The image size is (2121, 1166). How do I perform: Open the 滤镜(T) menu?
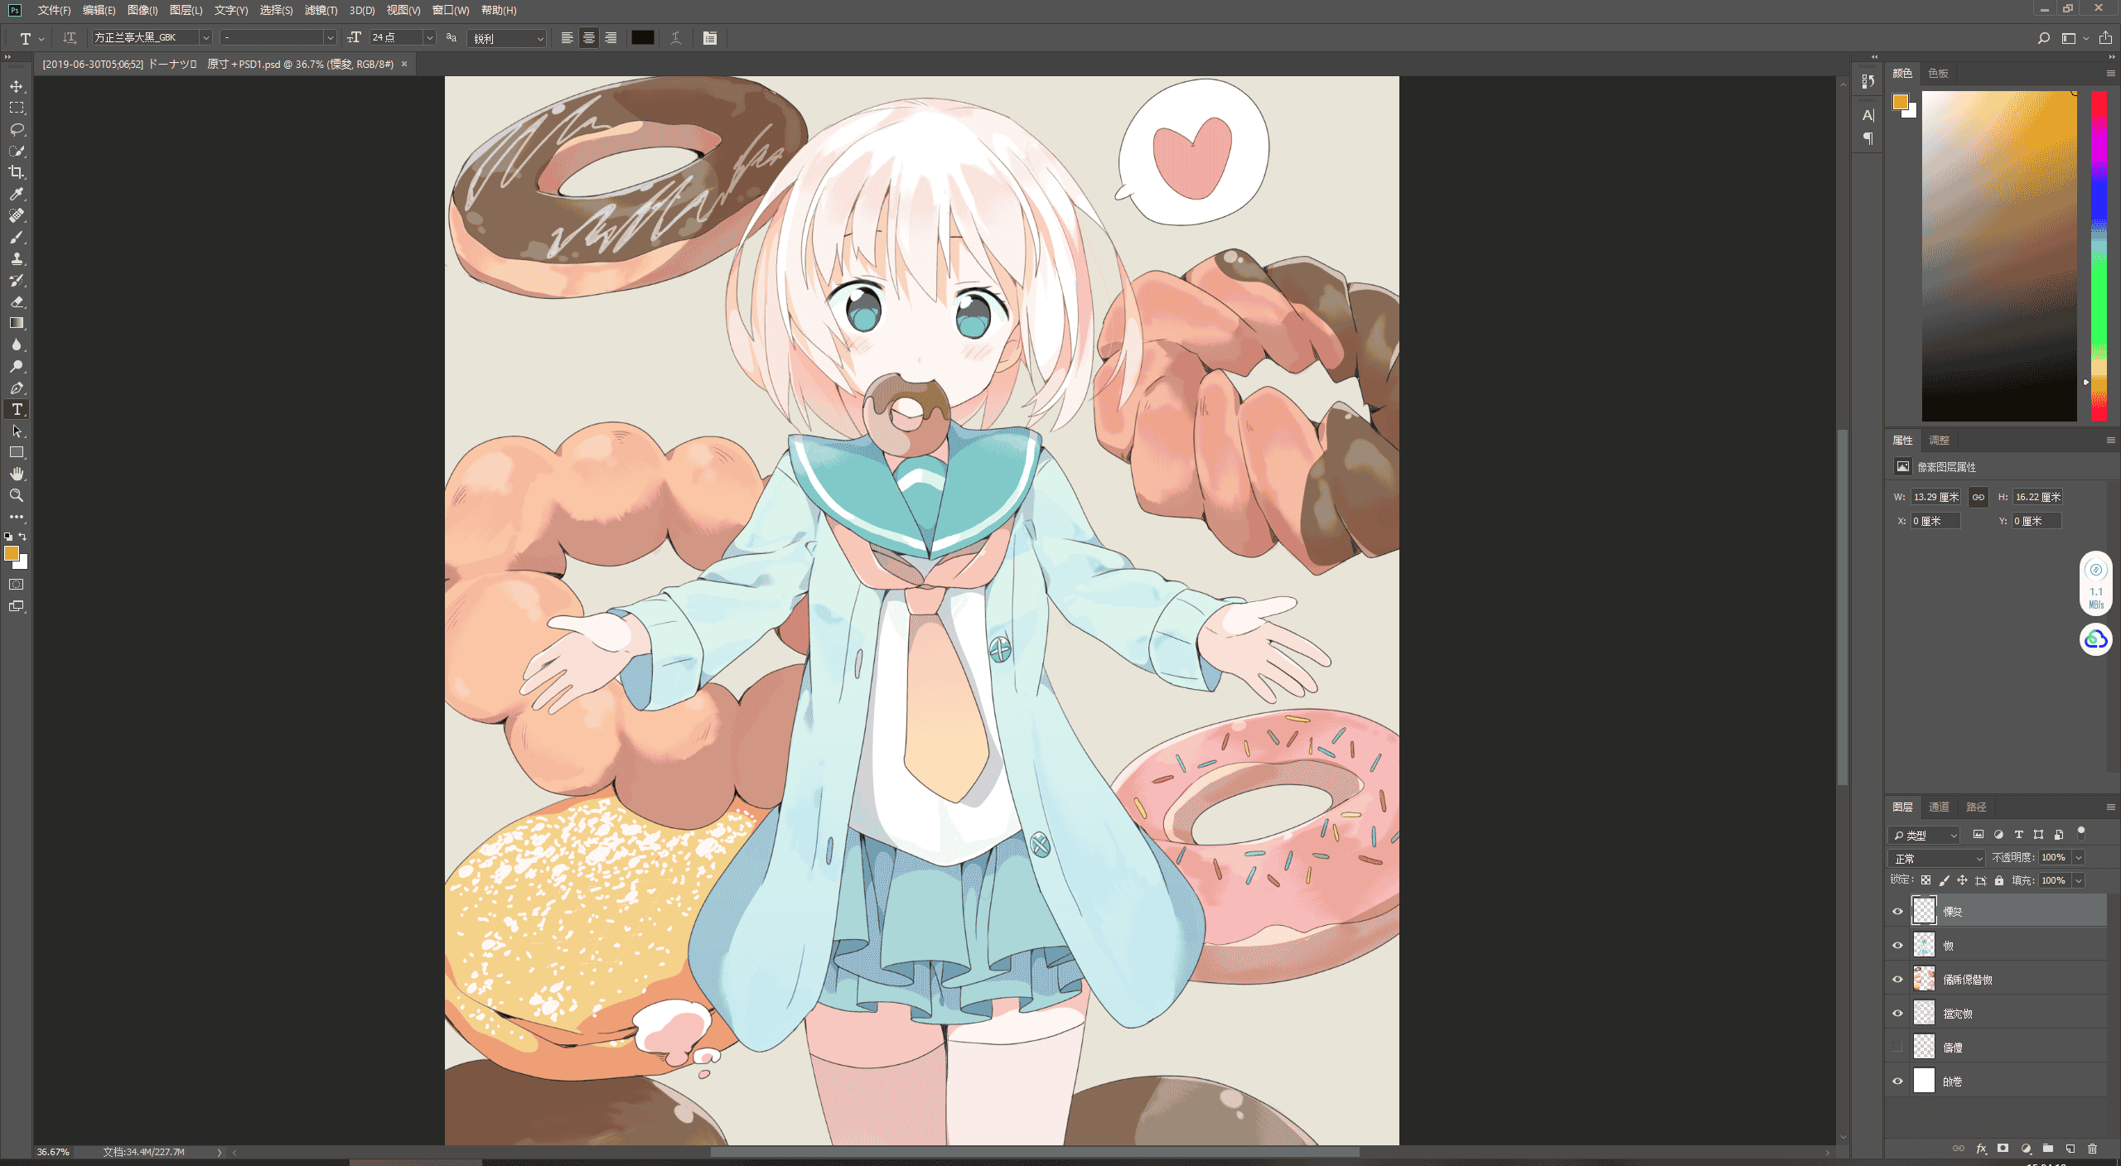(321, 10)
